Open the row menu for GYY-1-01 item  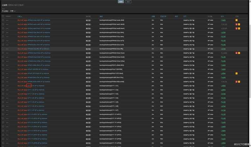pyautogui.click(x=7, y=86)
